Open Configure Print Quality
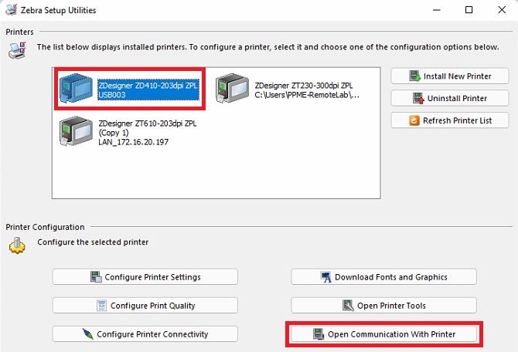518x352 pixels. 145,306
